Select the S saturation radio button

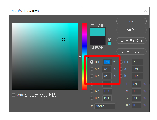[x=92, y=69]
